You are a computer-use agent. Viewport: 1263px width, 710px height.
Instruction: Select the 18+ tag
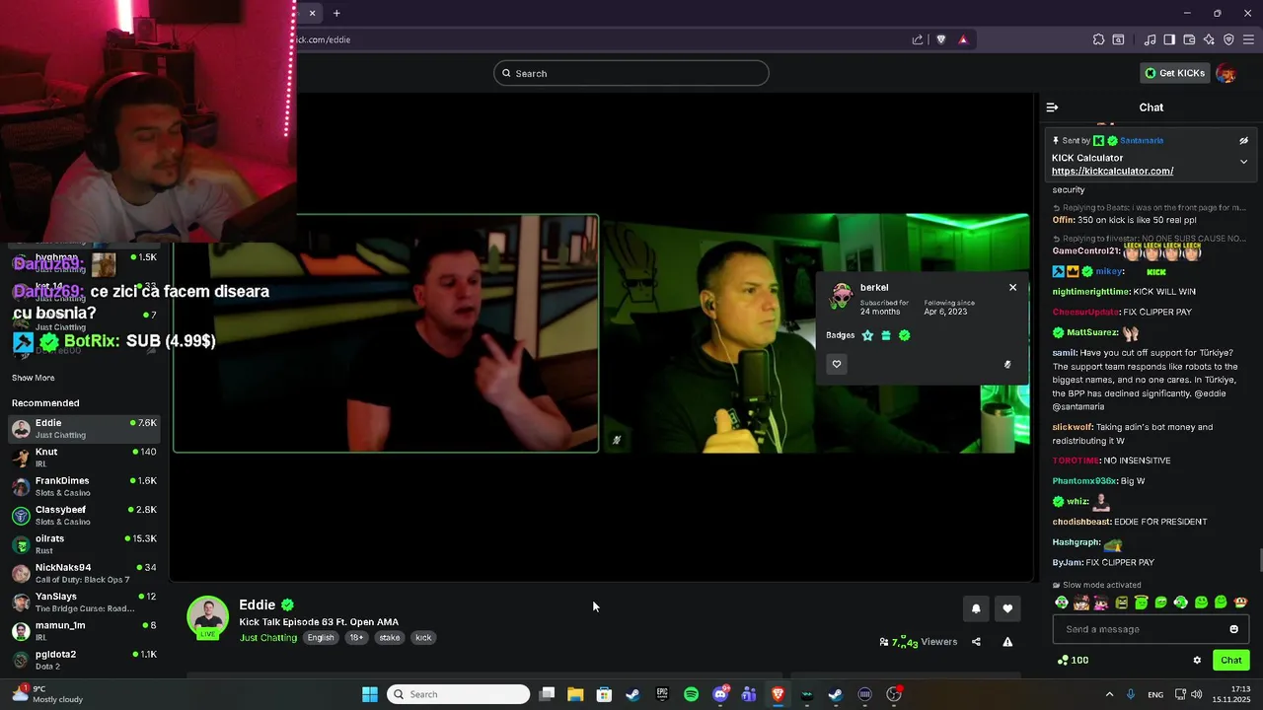click(356, 638)
